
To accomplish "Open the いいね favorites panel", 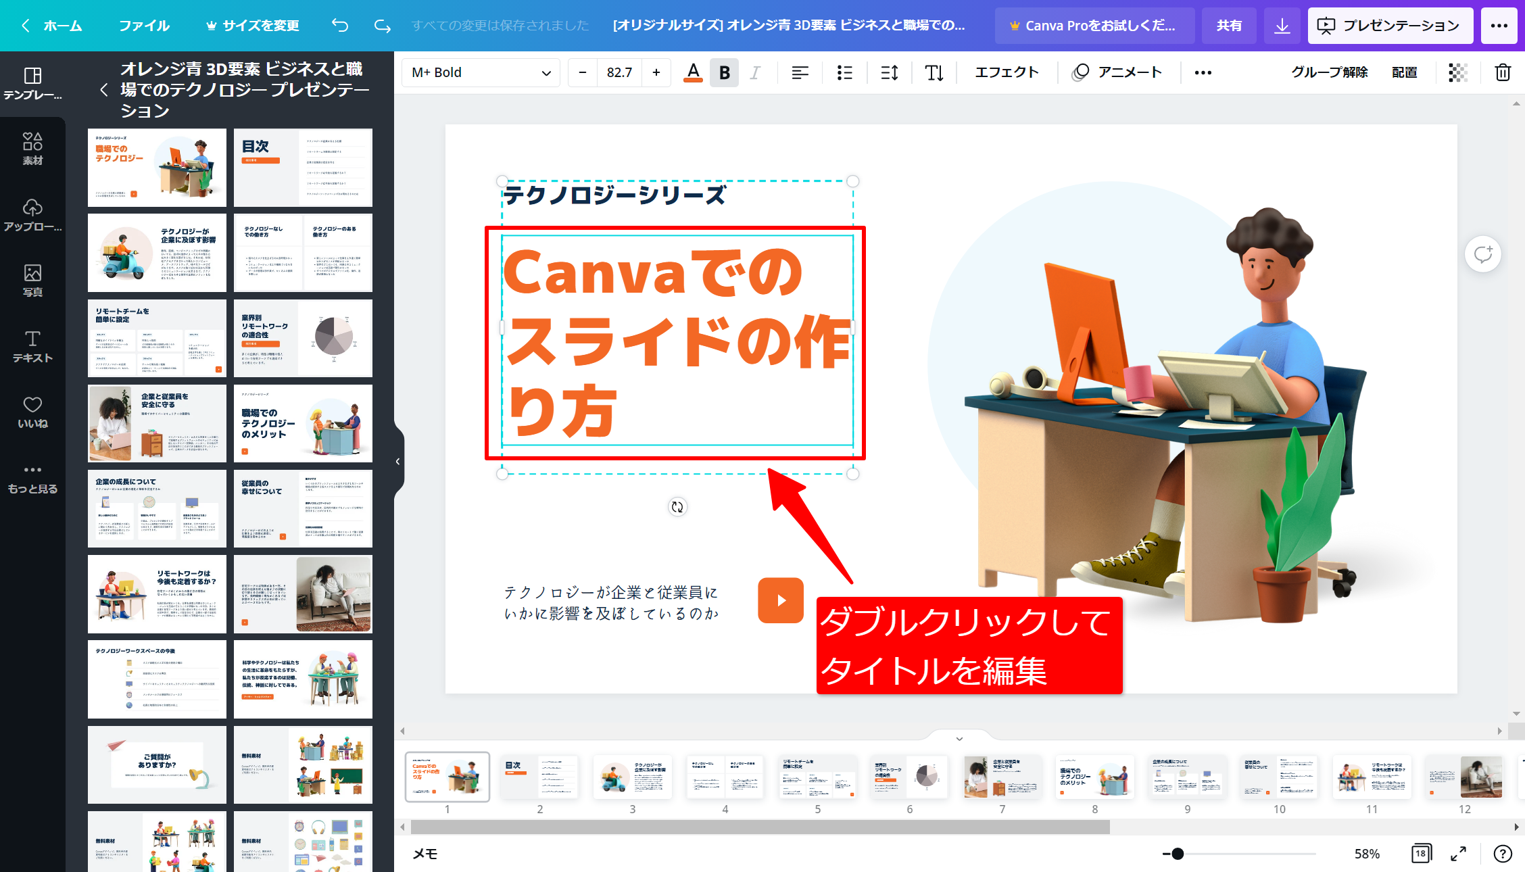I will coord(32,412).
